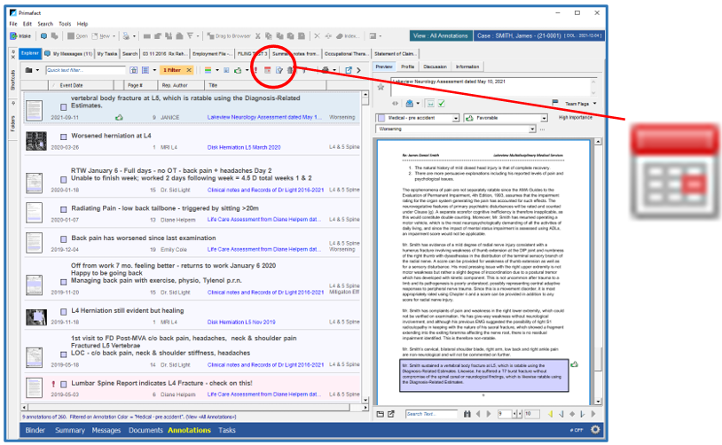The height and width of the screenshot is (445, 722).
Task: Open the Lakeview Neurology Assessment link
Action: pyautogui.click(x=264, y=117)
